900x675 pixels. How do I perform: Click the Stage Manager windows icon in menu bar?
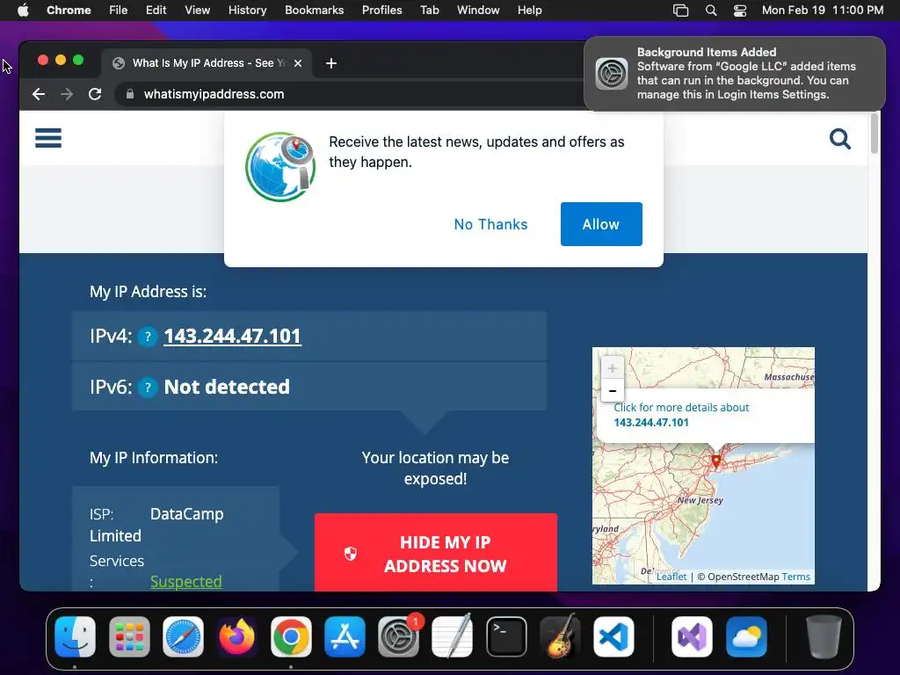click(x=681, y=11)
